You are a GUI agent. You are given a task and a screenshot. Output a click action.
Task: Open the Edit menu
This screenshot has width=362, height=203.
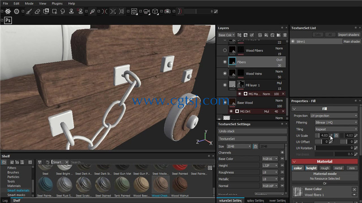pos(16,4)
